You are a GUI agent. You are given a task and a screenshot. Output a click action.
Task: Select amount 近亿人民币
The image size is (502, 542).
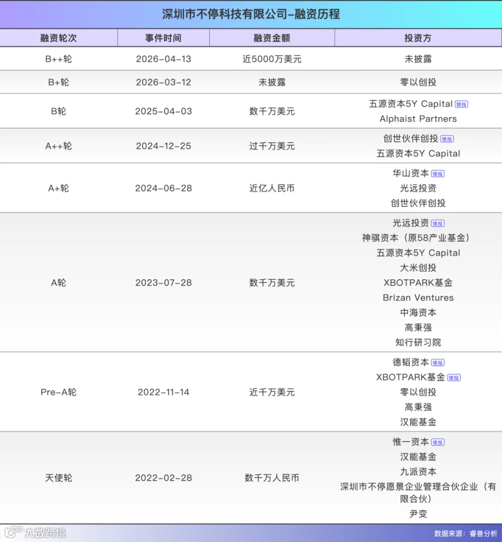272,188
